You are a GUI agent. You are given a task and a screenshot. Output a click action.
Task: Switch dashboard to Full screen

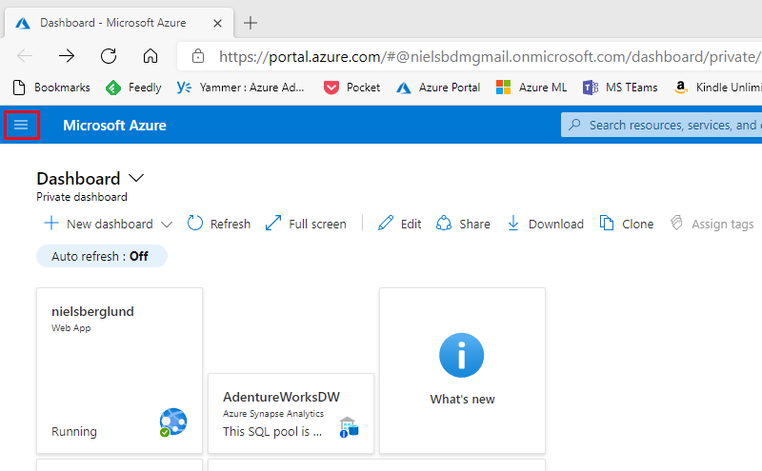pos(306,224)
